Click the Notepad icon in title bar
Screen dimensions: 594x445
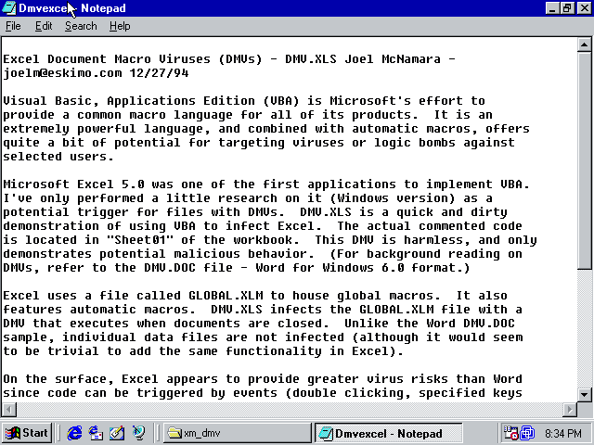point(8,8)
